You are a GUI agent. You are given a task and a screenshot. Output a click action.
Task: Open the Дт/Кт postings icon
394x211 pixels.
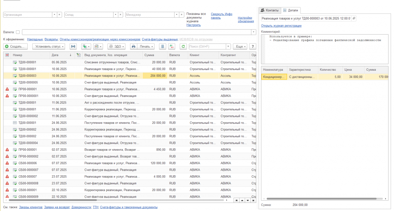172,47
